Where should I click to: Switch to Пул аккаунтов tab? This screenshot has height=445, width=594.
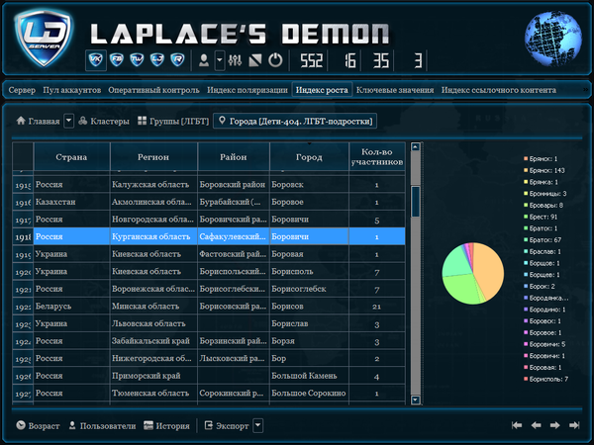tap(72, 90)
